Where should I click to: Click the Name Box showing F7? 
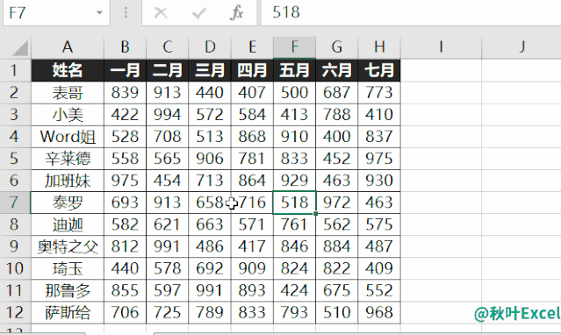coord(56,13)
